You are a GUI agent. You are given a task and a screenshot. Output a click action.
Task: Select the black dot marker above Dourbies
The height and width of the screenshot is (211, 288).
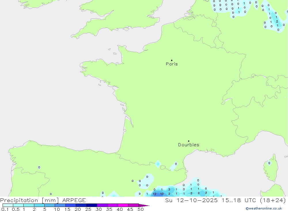tap(189, 141)
